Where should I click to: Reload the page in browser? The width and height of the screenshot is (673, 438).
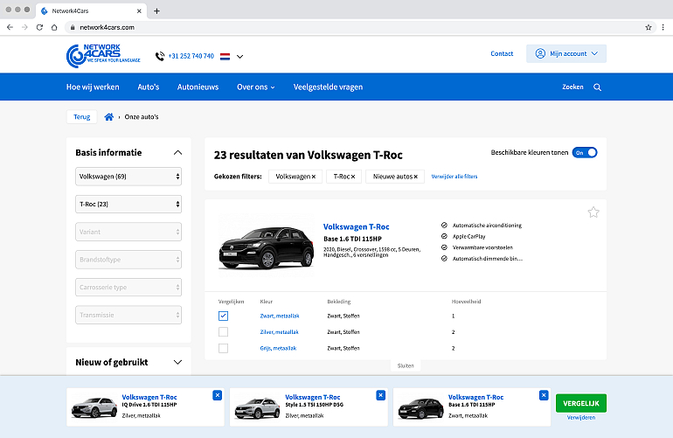(39, 27)
